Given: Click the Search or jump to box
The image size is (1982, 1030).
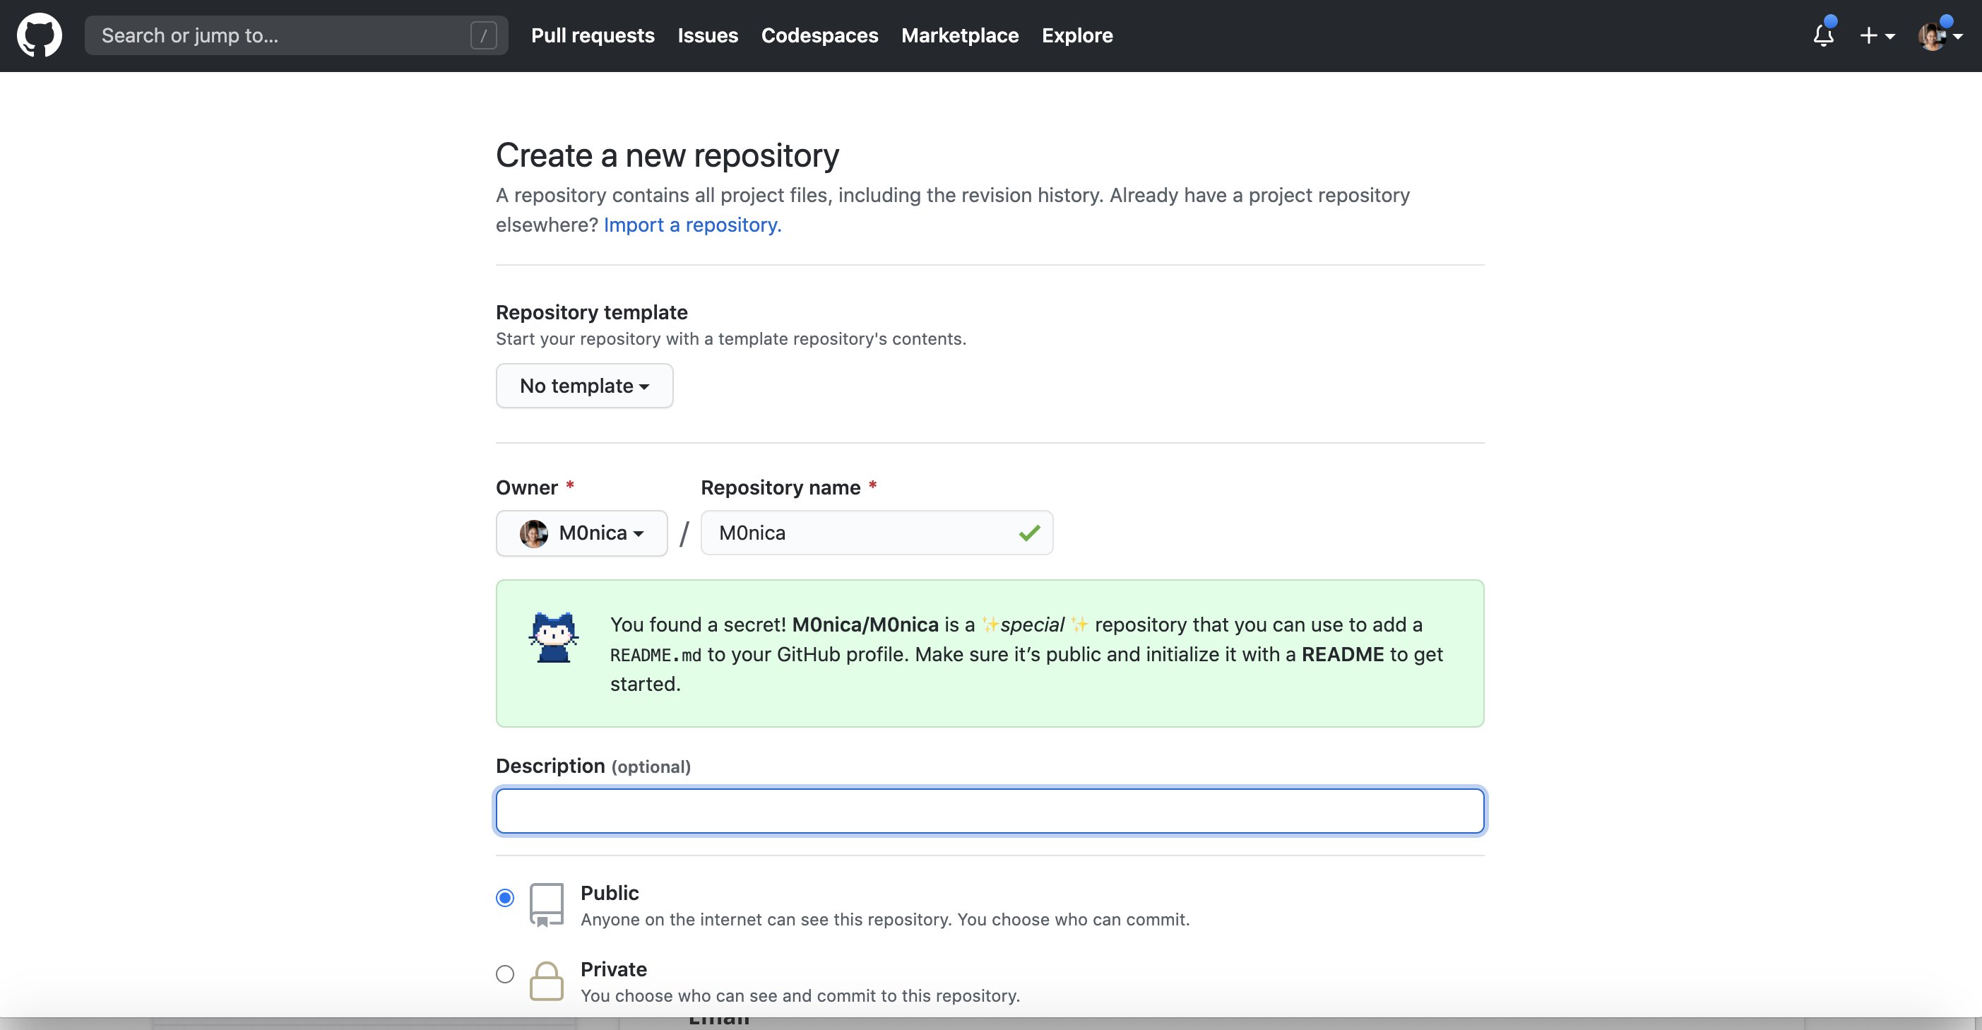Looking at the screenshot, I should [285, 35].
